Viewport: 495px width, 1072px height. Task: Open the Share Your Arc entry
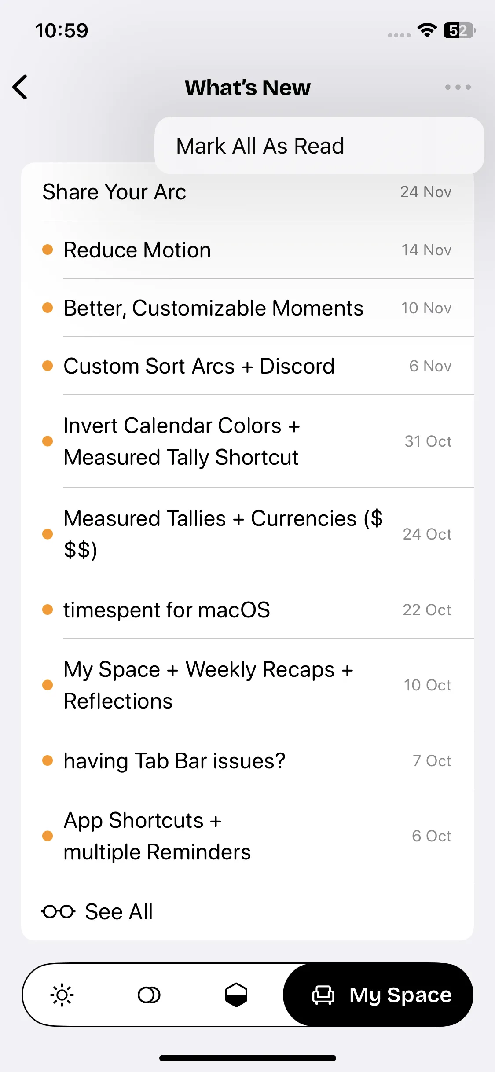click(x=114, y=192)
